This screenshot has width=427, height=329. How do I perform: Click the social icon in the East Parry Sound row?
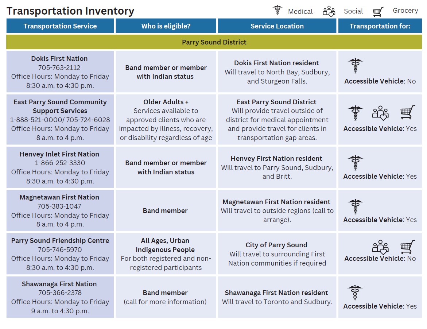click(380, 113)
